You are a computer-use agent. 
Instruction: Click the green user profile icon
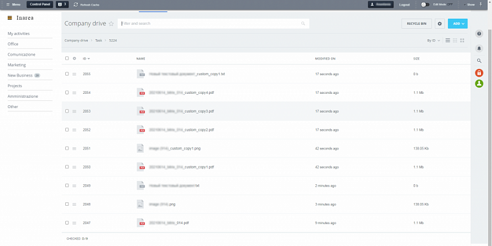tap(479, 84)
